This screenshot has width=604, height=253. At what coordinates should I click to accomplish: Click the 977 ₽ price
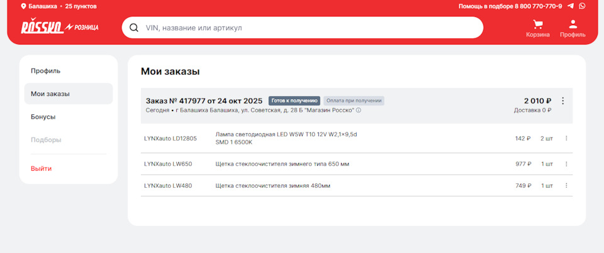click(523, 164)
